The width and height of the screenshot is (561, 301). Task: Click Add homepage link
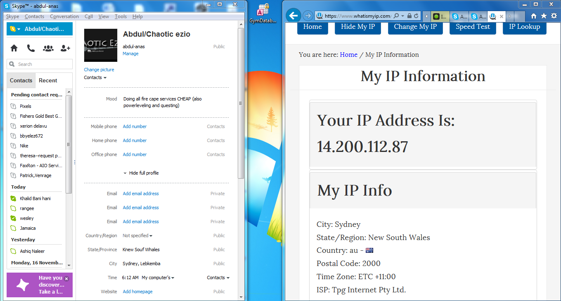click(x=137, y=292)
